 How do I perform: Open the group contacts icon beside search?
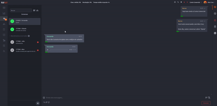tap(37, 10)
